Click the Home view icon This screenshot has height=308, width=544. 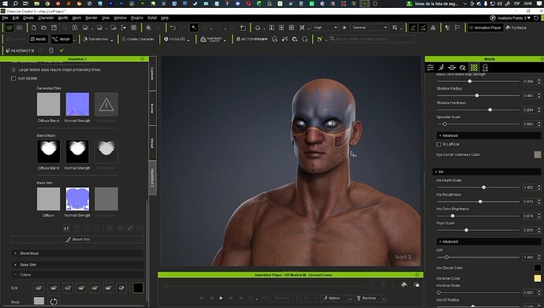coord(258,28)
